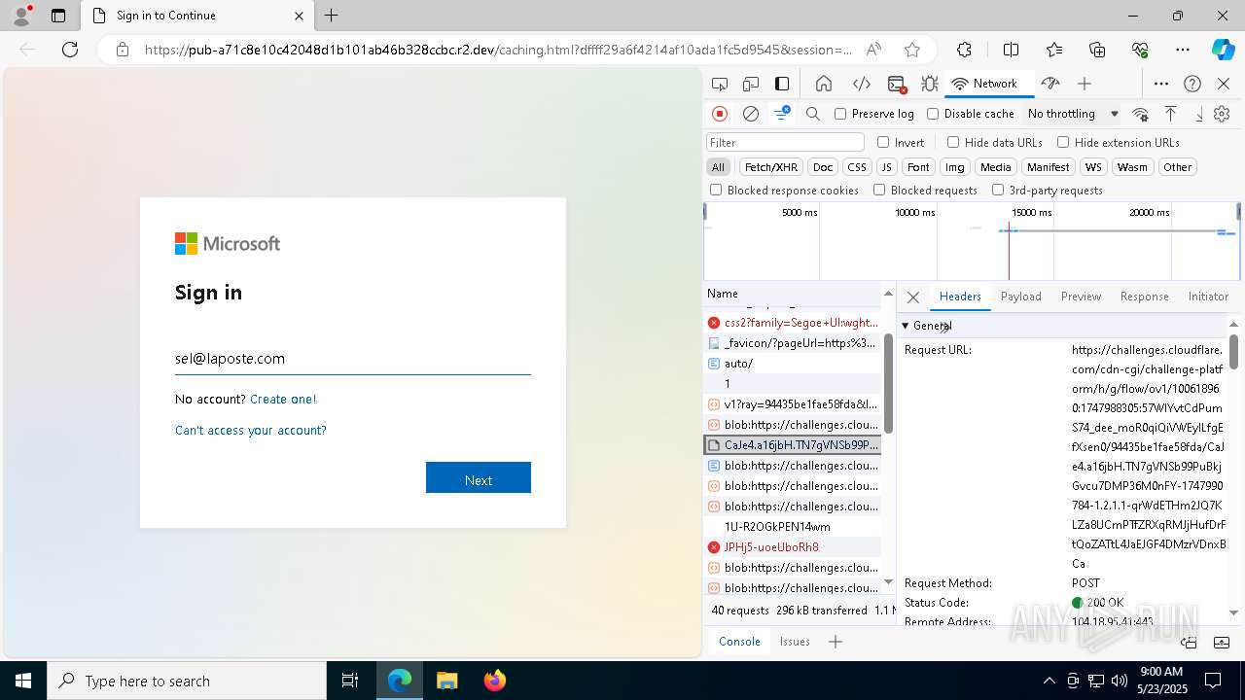
Task: Click the network Filter text box
Action: [785, 142]
